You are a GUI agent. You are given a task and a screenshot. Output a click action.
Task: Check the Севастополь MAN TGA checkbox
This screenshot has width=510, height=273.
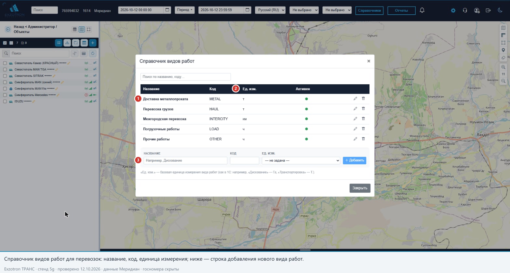(5, 69)
